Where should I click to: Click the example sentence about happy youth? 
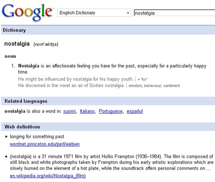click(76, 79)
